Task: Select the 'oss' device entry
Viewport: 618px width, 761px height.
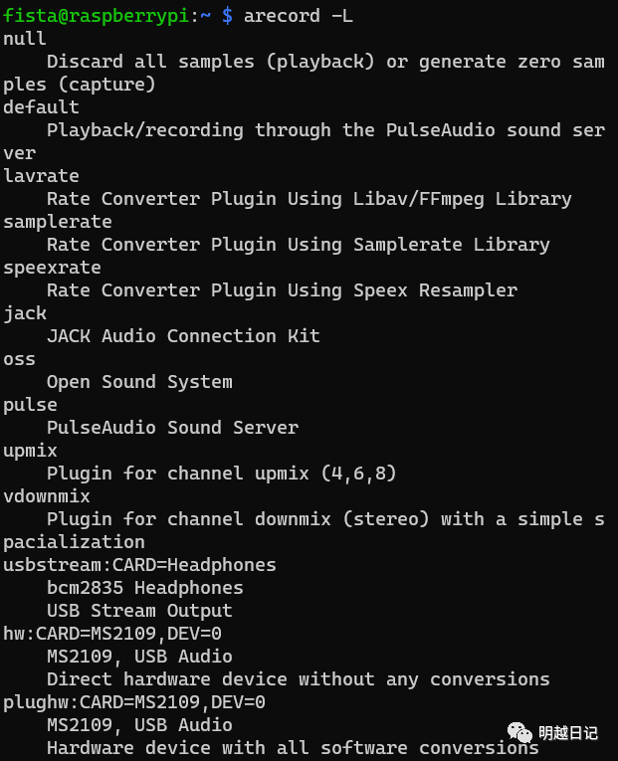Action: (19, 358)
